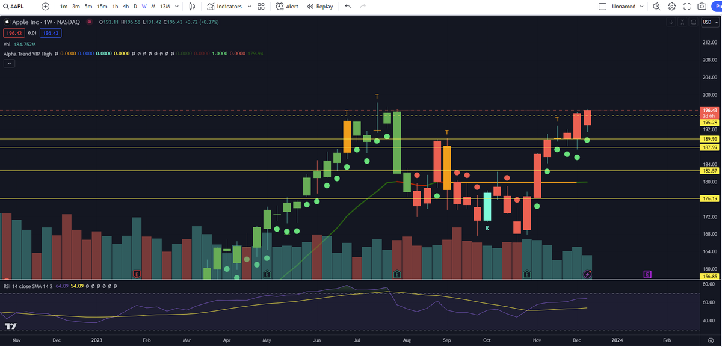722x347 pixels.
Task: Open the indicator templates grid icon
Action: pos(261,7)
